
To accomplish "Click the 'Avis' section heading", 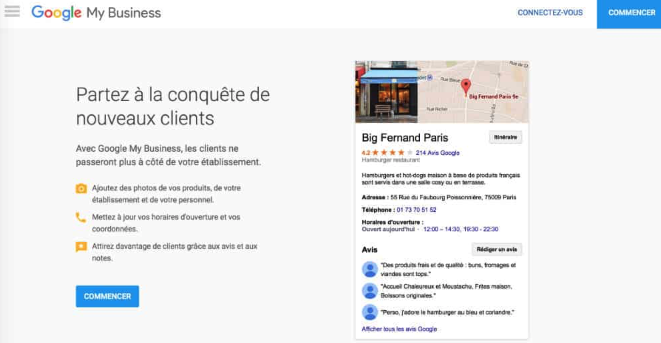I will 369,250.
